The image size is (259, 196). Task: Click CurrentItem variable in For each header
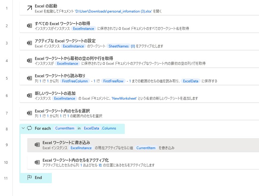click(65, 128)
